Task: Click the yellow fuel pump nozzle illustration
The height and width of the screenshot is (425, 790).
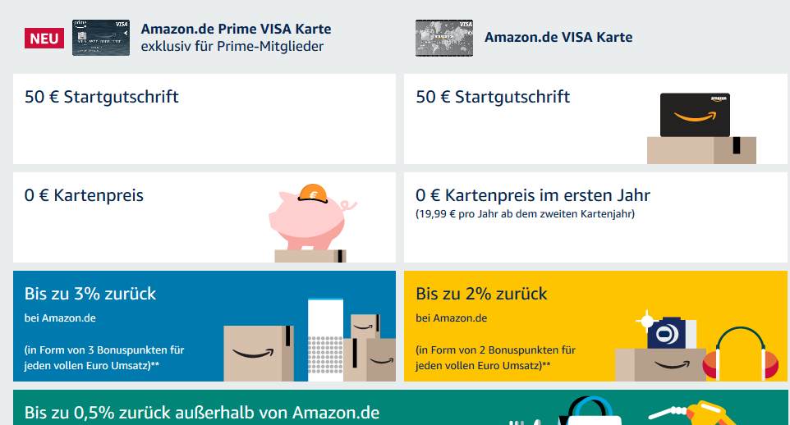Action: click(694, 413)
